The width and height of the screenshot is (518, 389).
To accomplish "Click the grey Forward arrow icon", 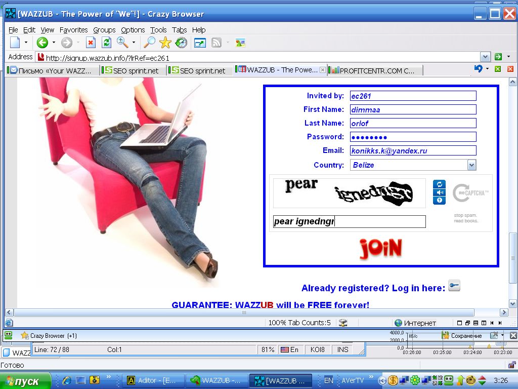I will (67, 43).
